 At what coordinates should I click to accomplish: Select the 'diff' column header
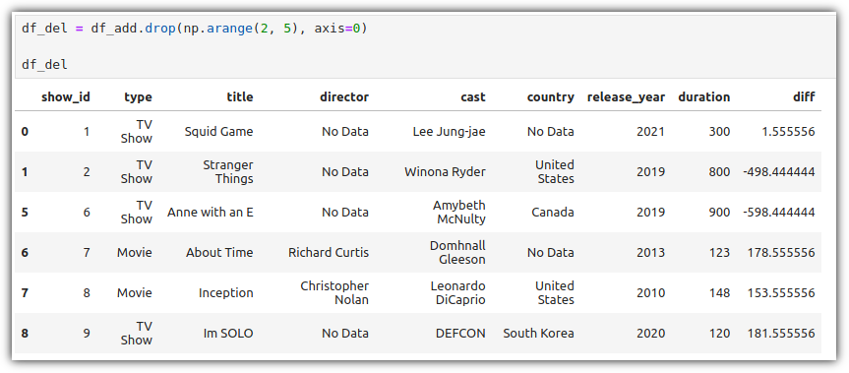[804, 97]
